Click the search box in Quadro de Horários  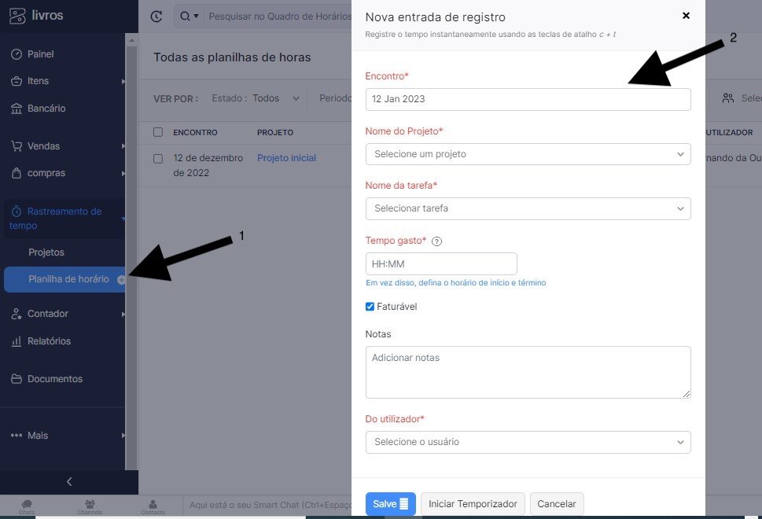(x=280, y=17)
